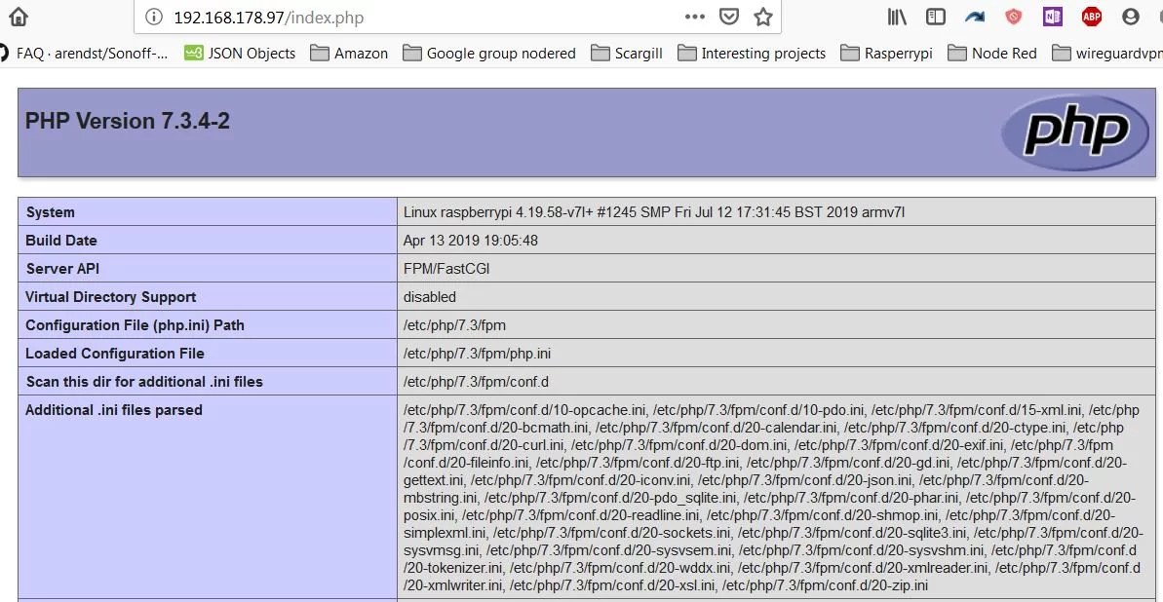
Task: Open the JSON Objects bookmark
Action: click(240, 54)
